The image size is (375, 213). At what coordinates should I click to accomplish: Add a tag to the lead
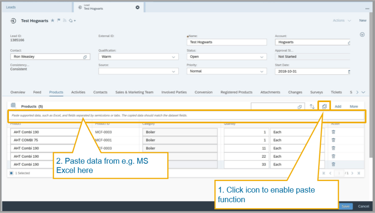[x=72, y=21]
